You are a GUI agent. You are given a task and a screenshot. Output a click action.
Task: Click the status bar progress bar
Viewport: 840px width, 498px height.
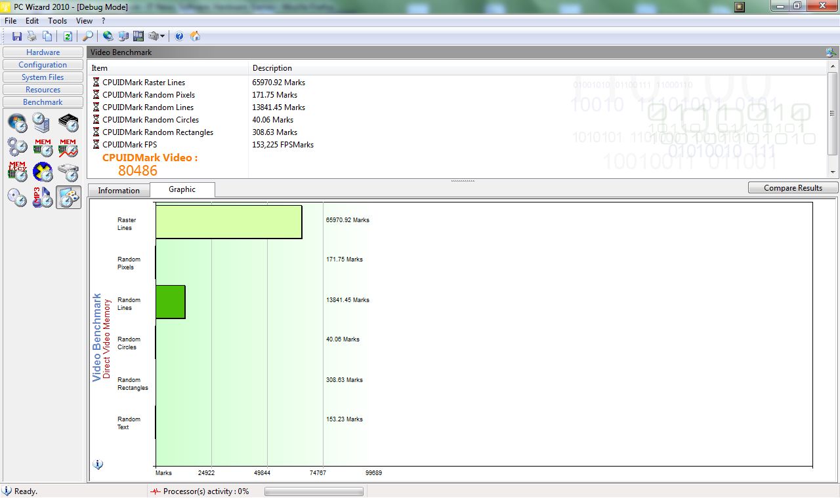coord(314,491)
